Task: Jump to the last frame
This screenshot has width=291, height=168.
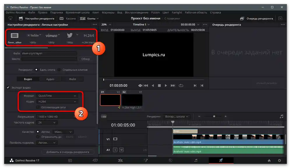Action: 173,86
